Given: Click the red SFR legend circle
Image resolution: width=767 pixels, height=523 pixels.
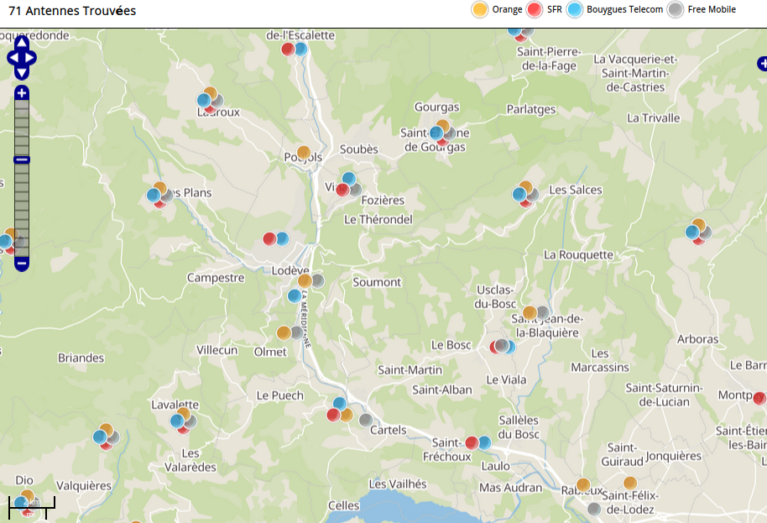Looking at the screenshot, I should click(535, 10).
